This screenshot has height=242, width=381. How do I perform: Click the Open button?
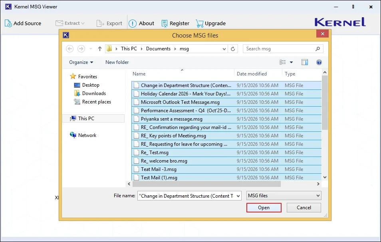coord(264,208)
